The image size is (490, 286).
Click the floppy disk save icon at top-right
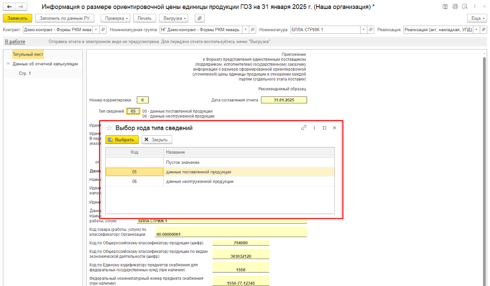(445, 7)
